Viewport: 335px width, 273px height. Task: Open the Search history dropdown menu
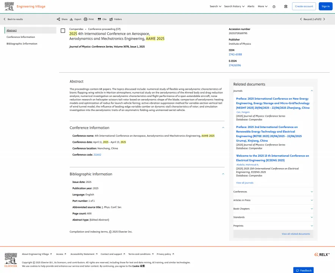(x=234, y=6)
